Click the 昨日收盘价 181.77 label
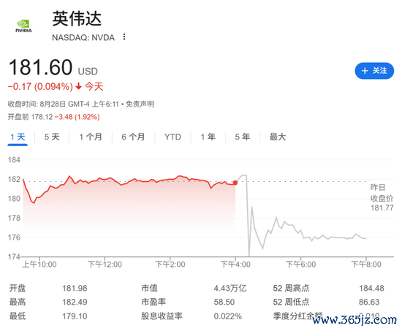Viewport: 402px width, 331px height. tap(382, 197)
